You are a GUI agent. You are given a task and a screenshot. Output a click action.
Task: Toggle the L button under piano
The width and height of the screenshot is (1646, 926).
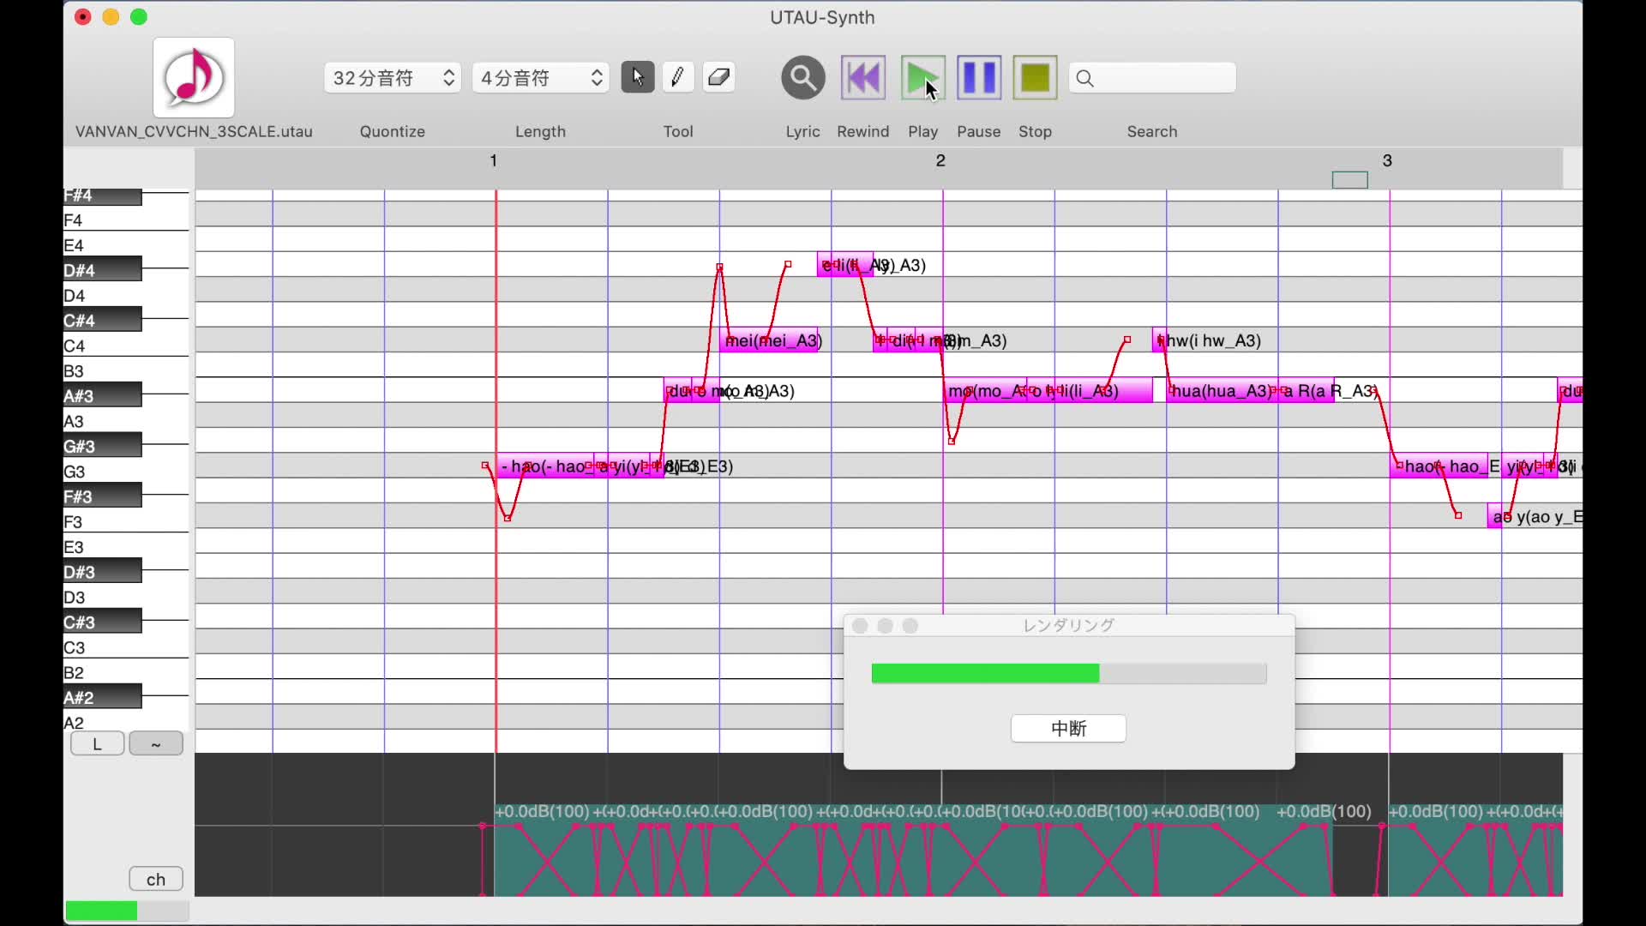tap(97, 743)
